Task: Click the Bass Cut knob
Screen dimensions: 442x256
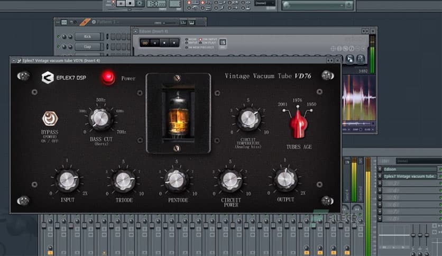Action: pos(100,119)
